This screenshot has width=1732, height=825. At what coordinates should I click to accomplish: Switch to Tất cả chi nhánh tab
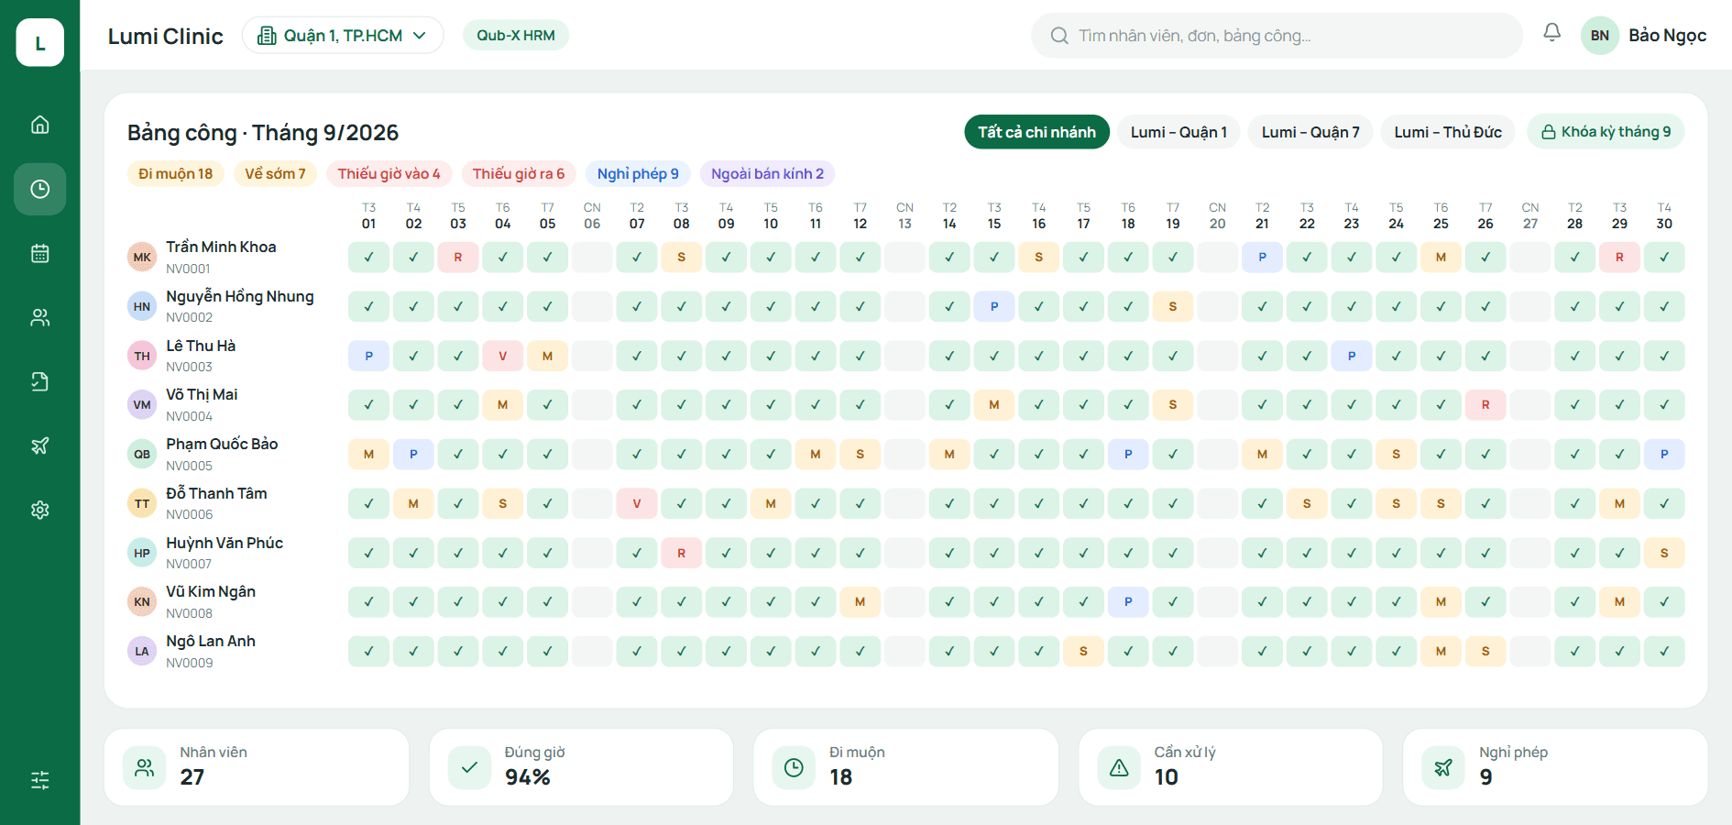1036,132
